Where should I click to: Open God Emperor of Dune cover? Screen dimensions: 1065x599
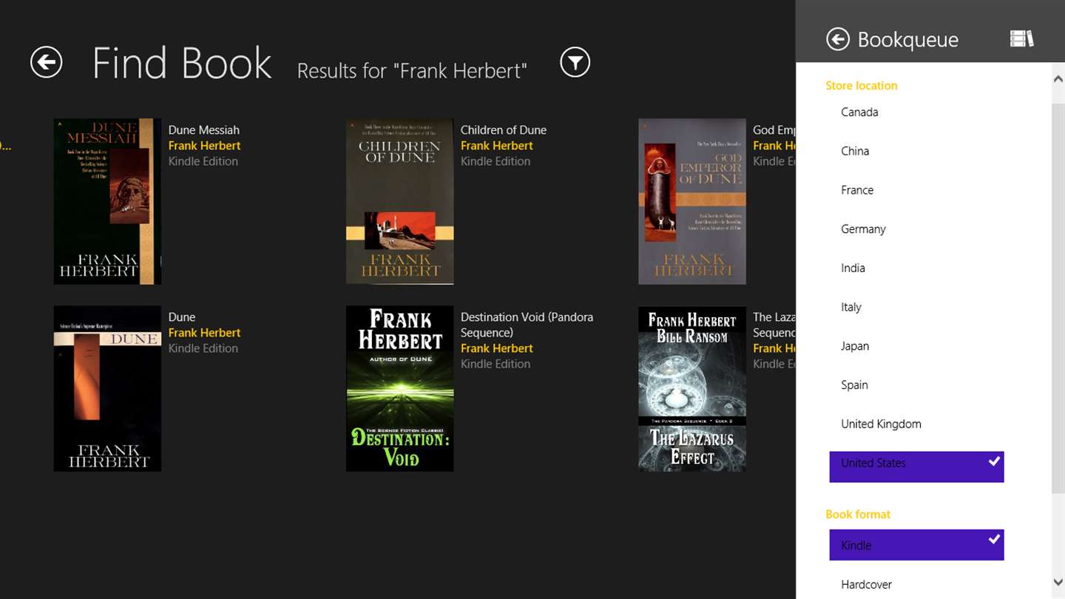(x=692, y=201)
